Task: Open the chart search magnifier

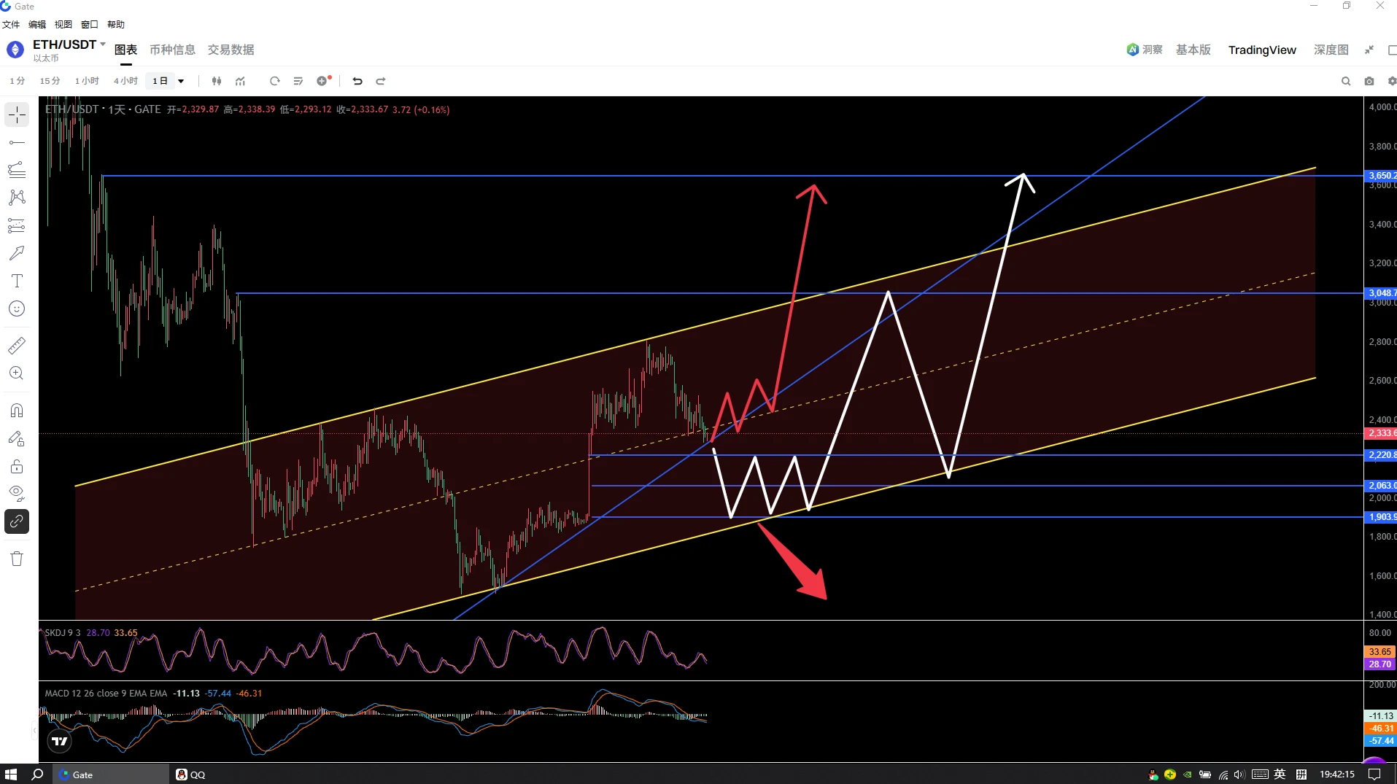Action: click(x=1346, y=81)
